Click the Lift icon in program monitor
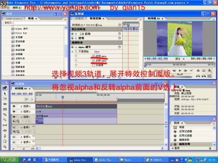The height and width of the screenshot is (163, 218). tap(198, 76)
